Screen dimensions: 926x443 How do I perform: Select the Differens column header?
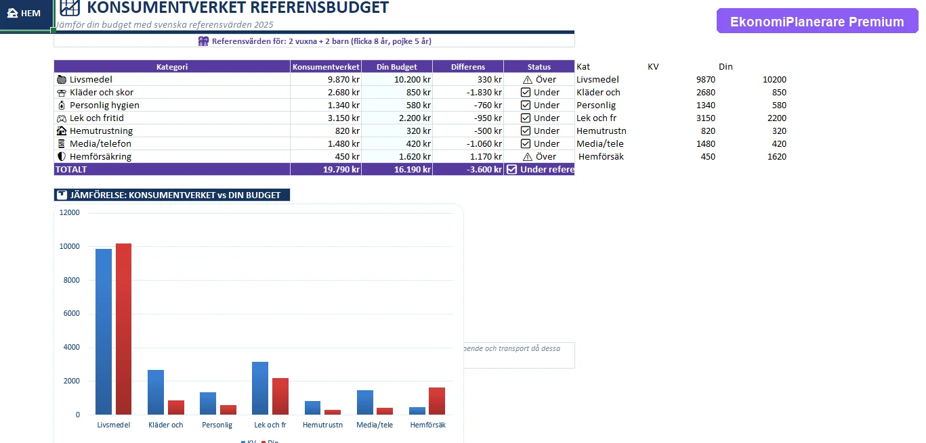coord(468,67)
